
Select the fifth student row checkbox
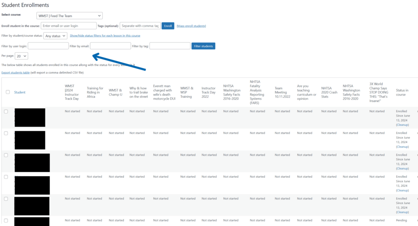6,199
